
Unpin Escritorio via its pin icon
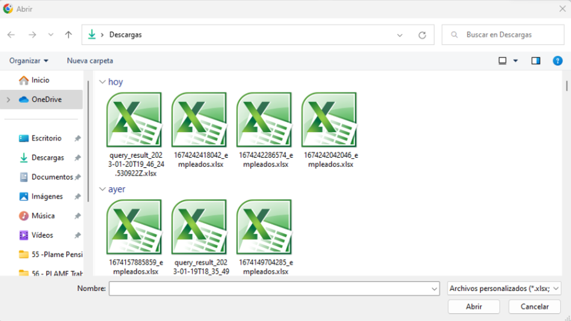click(x=77, y=139)
